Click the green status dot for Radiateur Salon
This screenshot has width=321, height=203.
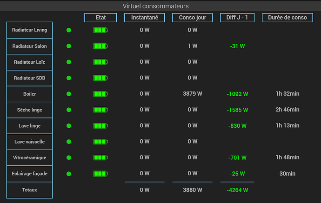coord(69,46)
